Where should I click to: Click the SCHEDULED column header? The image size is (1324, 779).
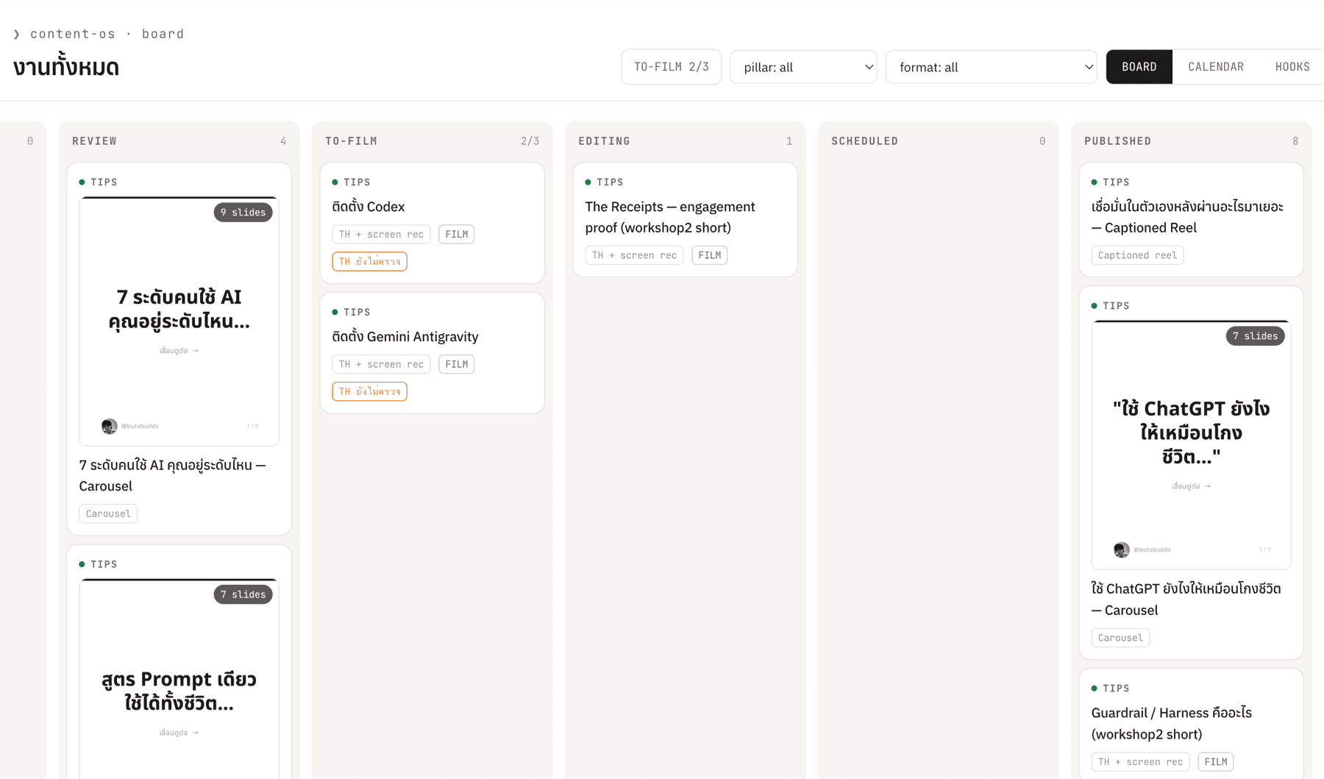coord(865,141)
